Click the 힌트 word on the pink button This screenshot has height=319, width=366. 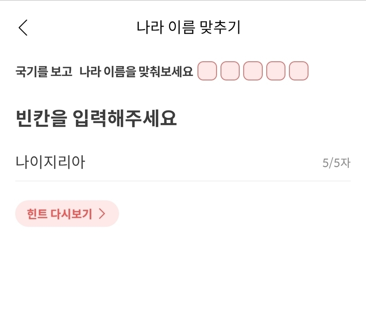coord(37,214)
